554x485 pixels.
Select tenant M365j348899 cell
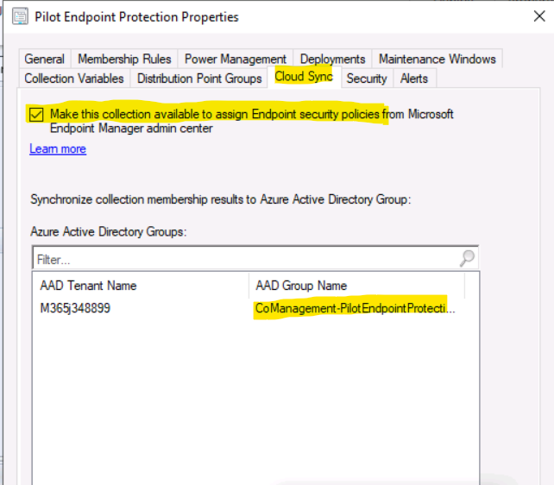pos(75,308)
